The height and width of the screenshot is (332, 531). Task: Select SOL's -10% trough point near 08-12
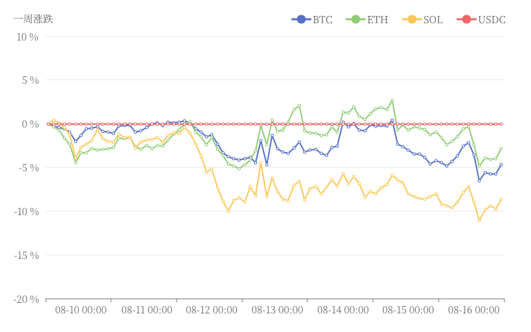point(228,211)
